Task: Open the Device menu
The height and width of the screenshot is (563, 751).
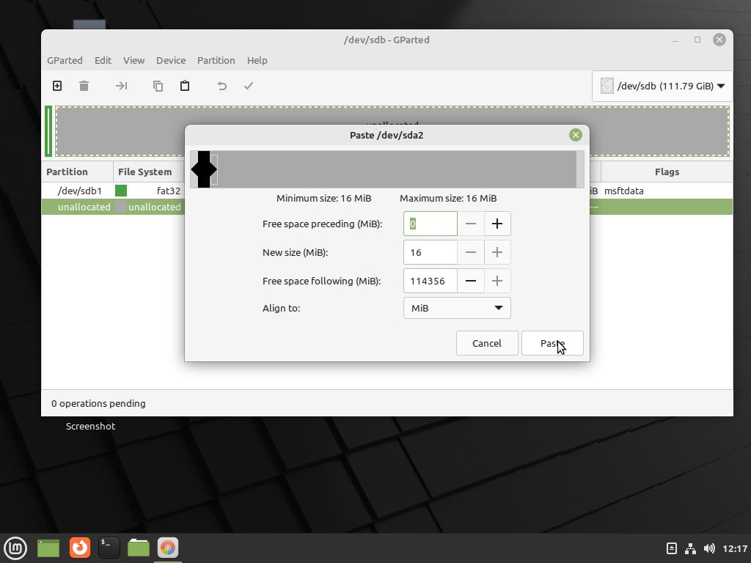Action: click(x=170, y=60)
